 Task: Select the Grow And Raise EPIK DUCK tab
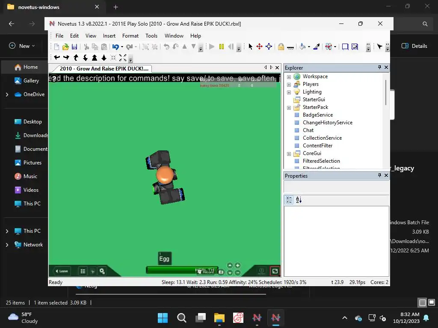pyautogui.click(x=104, y=69)
